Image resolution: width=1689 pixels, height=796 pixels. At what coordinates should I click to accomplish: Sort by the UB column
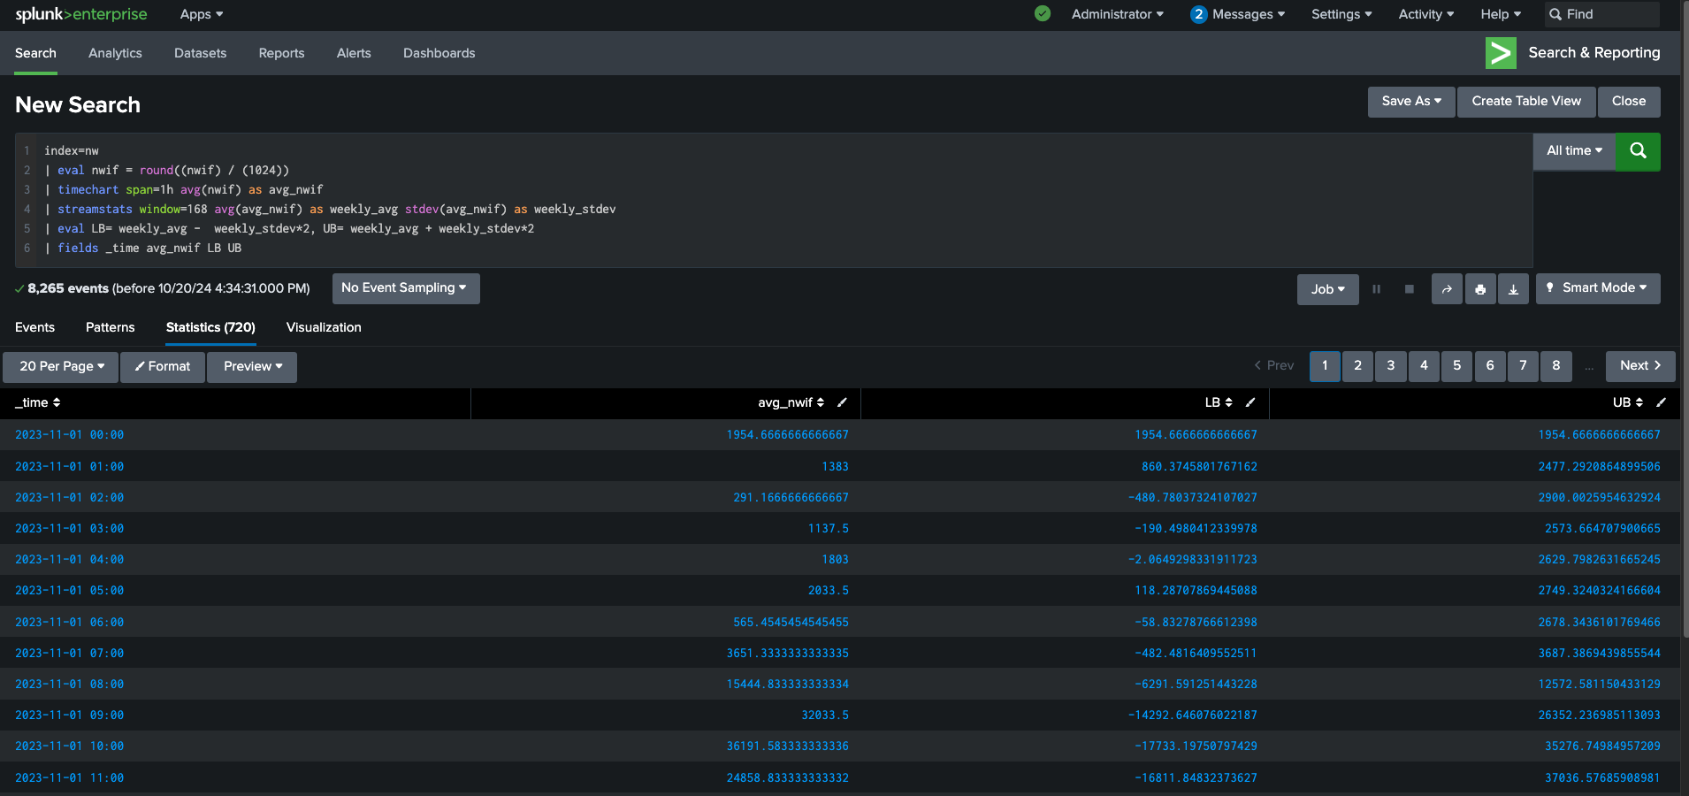1628,402
